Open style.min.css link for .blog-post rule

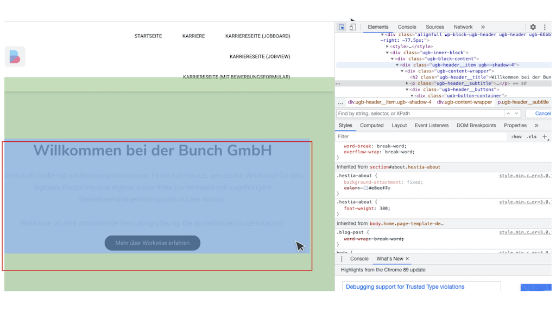(x=525, y=232)
